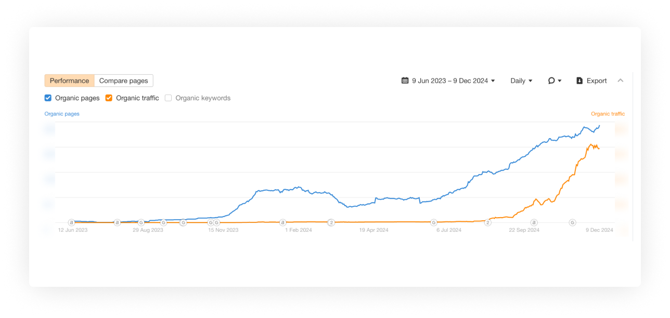This screenshot has height=318, width=670.
Task: Click the last "G" marker before 9 Dec 2024
Action: [x=572, y=222]
